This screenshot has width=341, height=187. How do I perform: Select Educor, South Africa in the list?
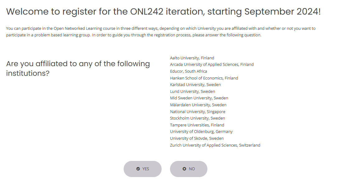click(188, 71)
